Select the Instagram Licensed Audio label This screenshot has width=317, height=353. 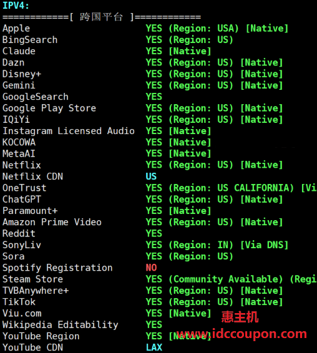69,131
